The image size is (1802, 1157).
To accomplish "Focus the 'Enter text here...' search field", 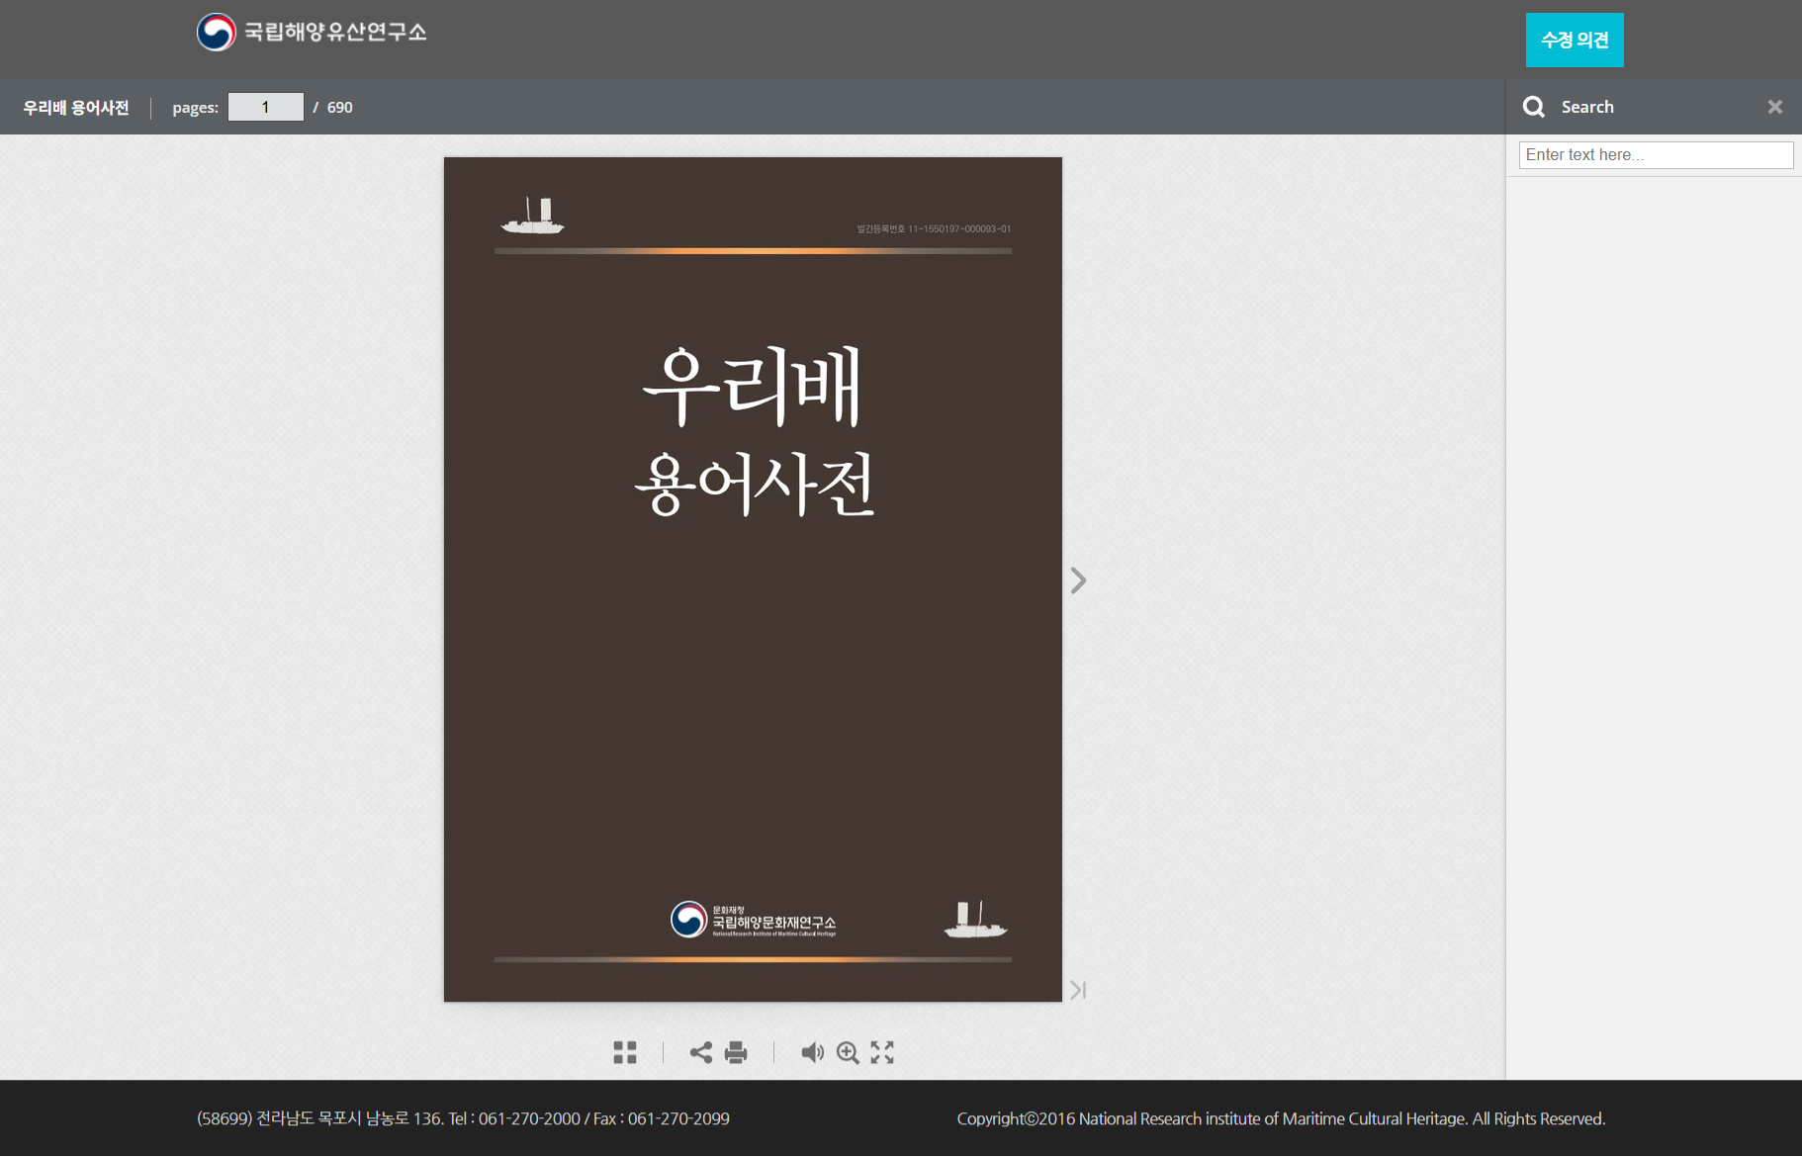I will 1656,155.
